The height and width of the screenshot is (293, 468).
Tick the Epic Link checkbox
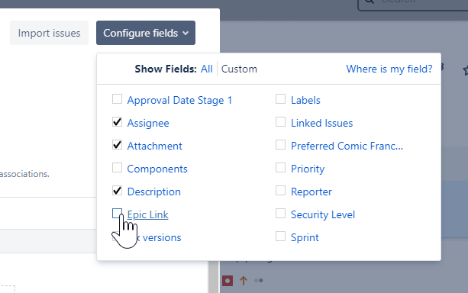pos(117,214)
